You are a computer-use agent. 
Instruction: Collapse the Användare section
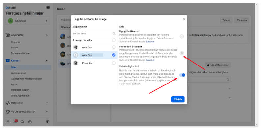click(47, 35)
